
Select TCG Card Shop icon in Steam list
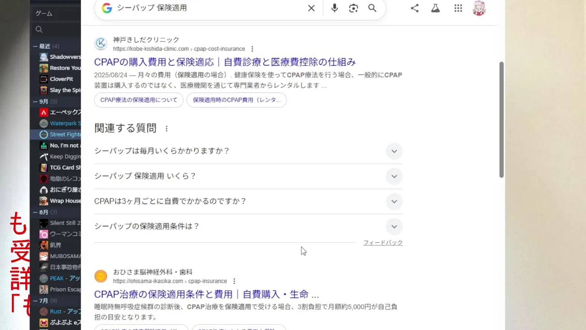43,167
